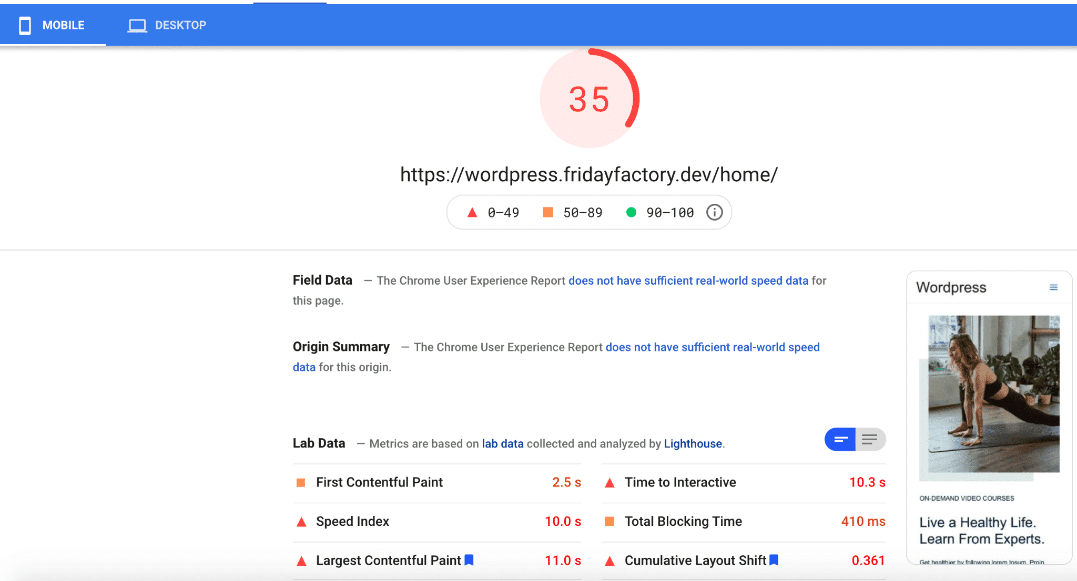Click the Time to Interactive red triangle icon
Viewport: 1077px width, 581px height.
(x=609, y=482)
